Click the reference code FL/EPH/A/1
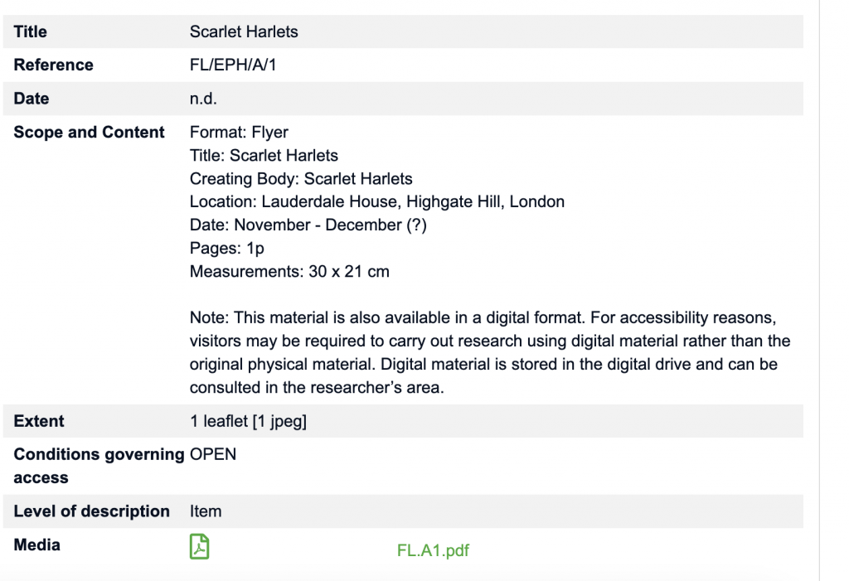849x581 pixels. coord(233,65)
